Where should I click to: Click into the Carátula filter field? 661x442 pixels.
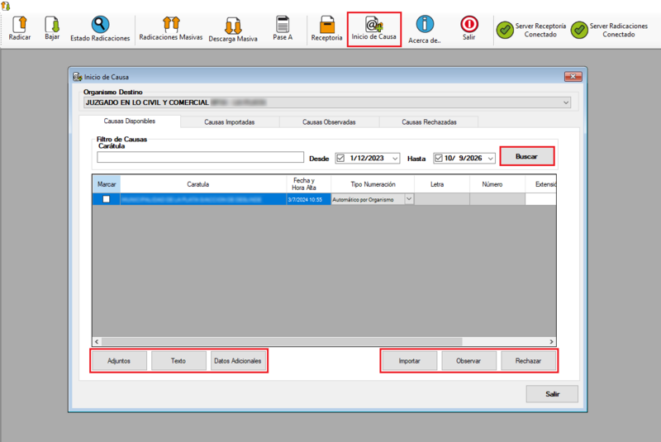click(200, 157)
